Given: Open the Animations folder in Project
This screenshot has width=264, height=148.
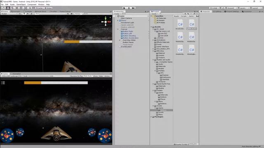Looking at the screenshot, I should coord(161,40).
